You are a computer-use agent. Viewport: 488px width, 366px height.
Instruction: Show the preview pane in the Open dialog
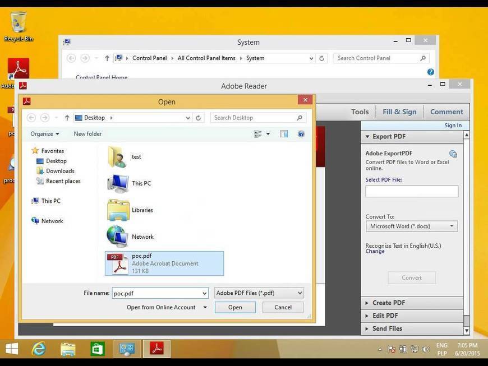(x=284, y=134)
